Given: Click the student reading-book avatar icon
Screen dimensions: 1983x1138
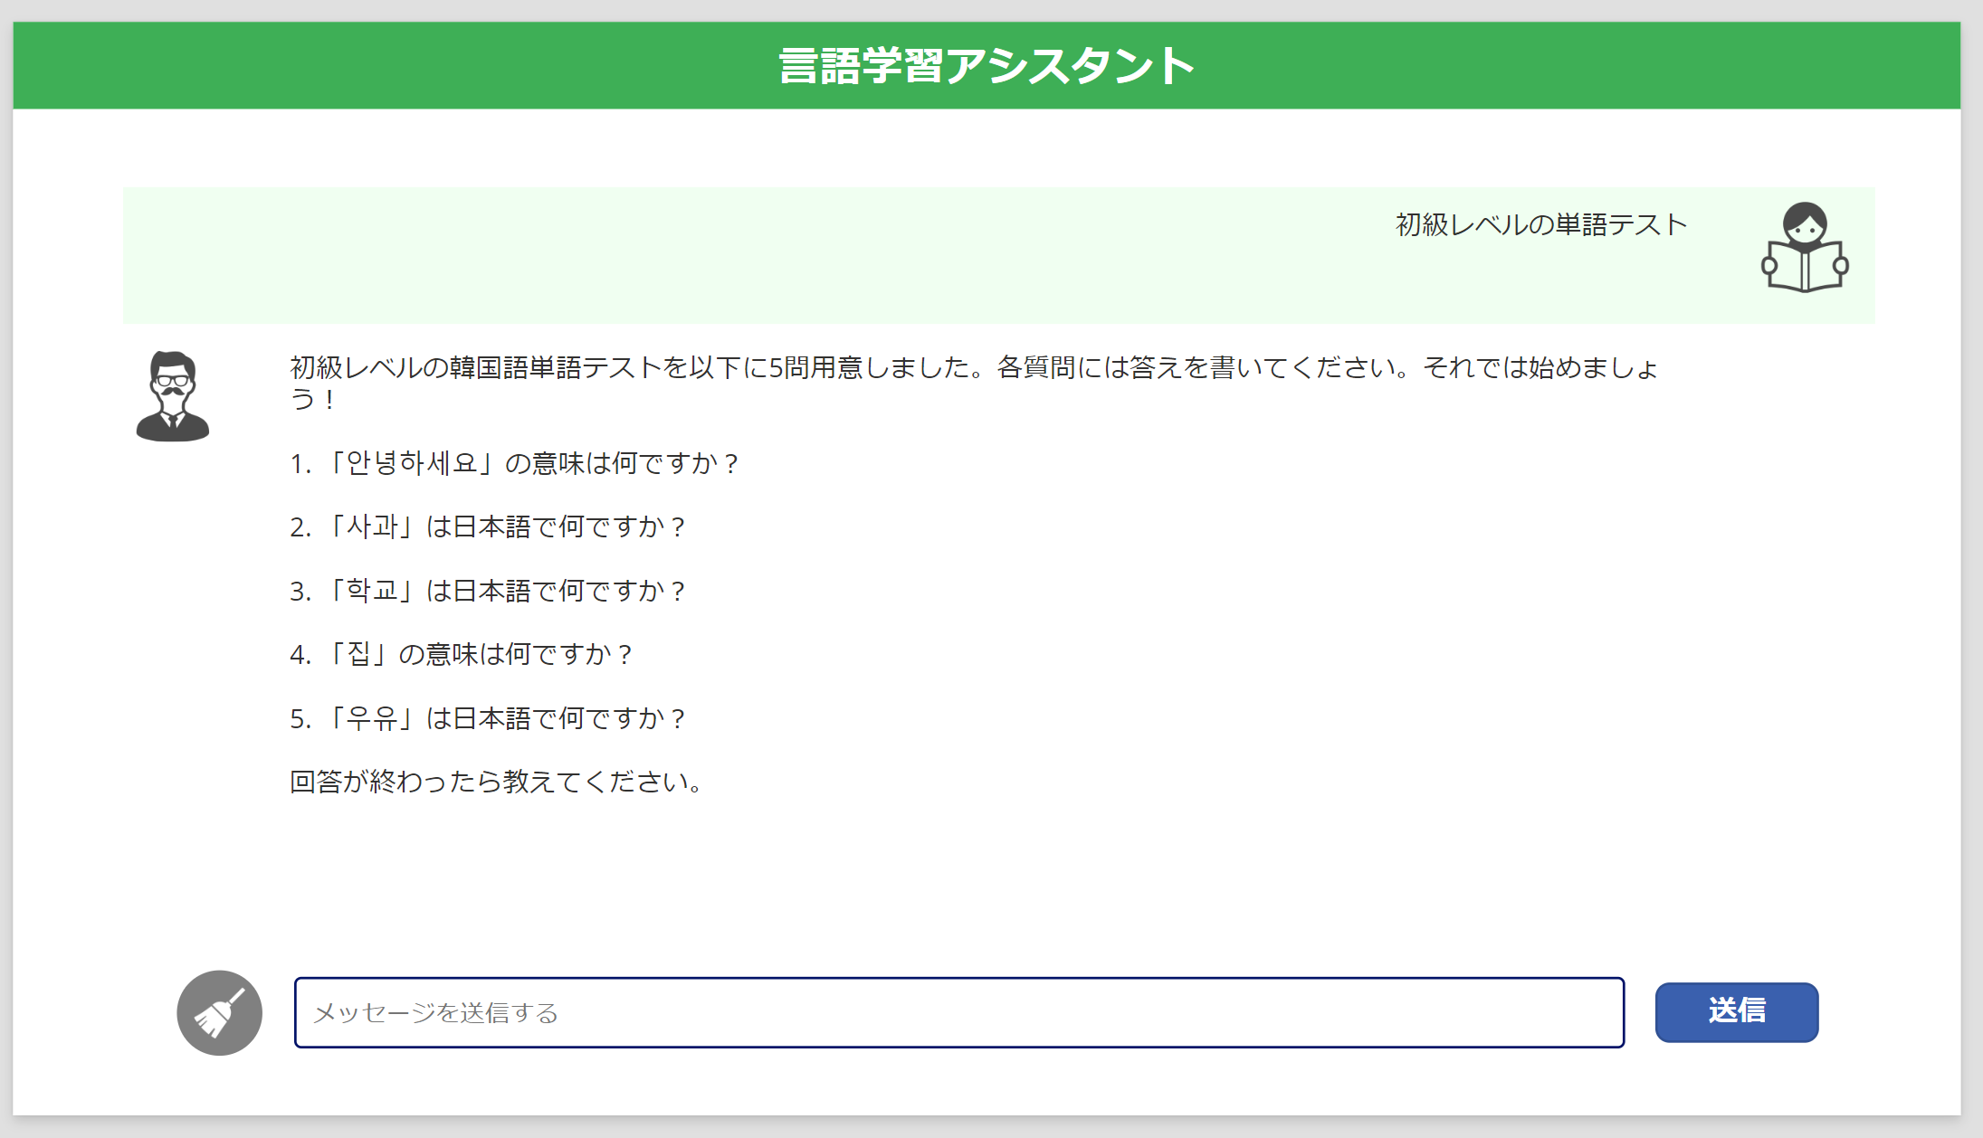Looking at the screenshot, I should pos(1804,248).
